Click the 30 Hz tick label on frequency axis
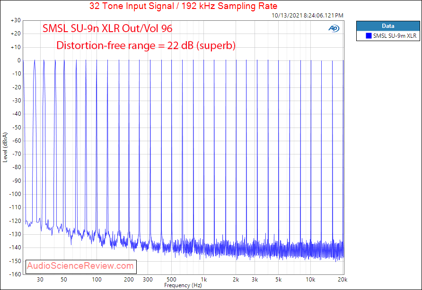The image size is (422, 290). (40, 280)
